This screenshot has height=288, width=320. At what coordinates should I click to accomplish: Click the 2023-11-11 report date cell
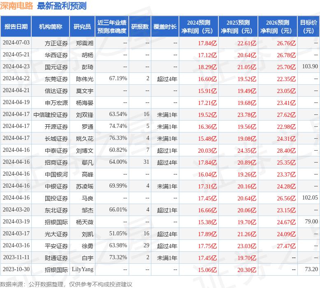(x=16, y=258)
